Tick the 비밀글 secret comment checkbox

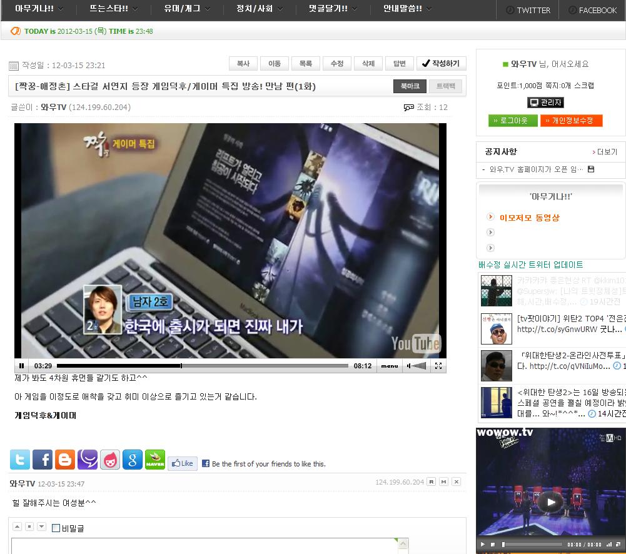tap(56, 528)
